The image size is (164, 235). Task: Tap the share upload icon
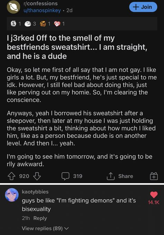point(111,176)
